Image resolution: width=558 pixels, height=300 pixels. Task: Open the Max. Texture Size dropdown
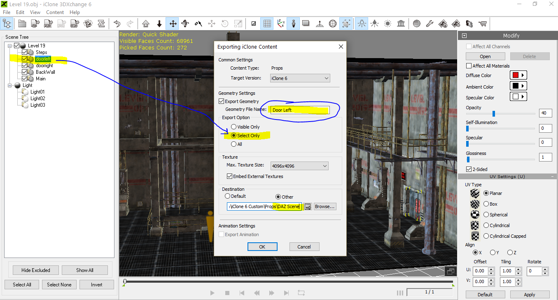click(x=299, y=166)
